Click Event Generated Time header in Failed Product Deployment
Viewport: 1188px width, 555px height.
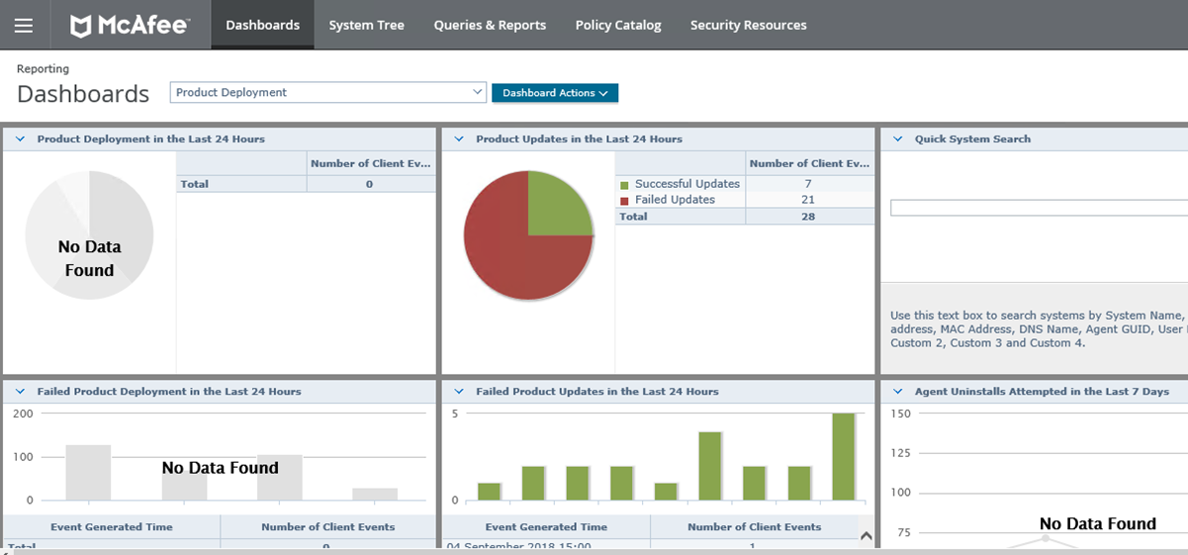tap(113, 527)
